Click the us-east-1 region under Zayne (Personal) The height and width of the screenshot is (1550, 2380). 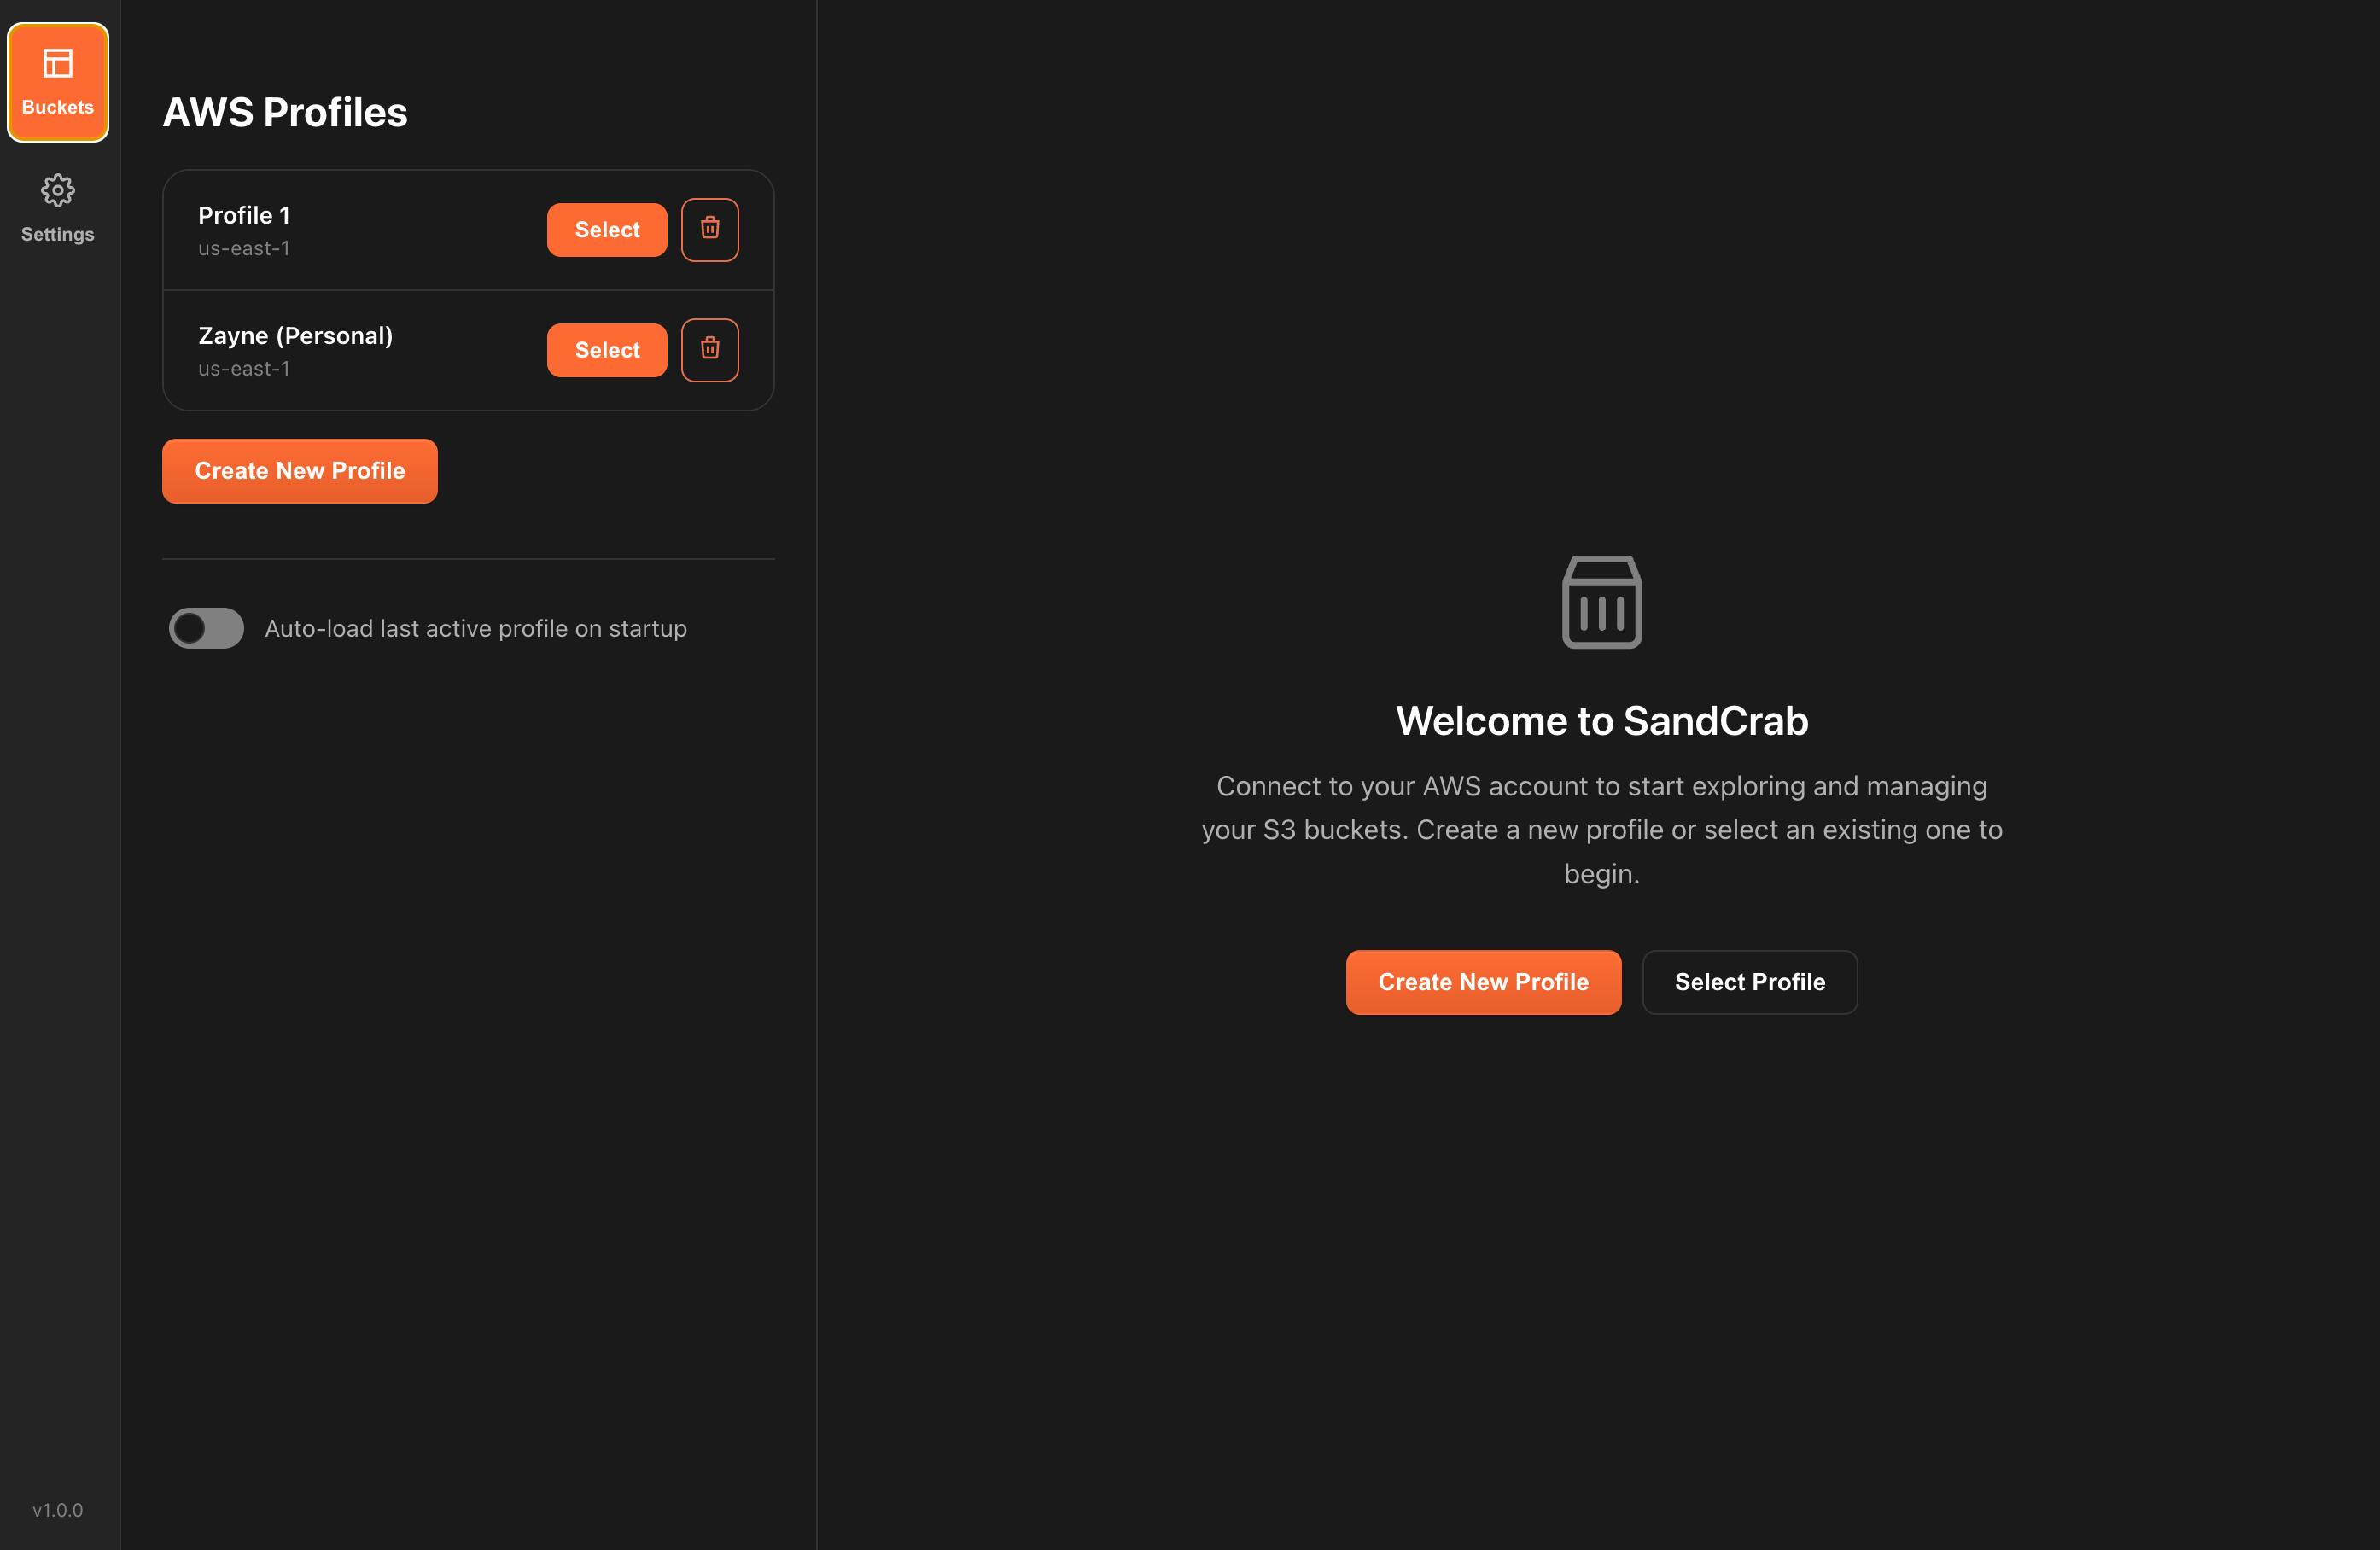tap(244, 369)
